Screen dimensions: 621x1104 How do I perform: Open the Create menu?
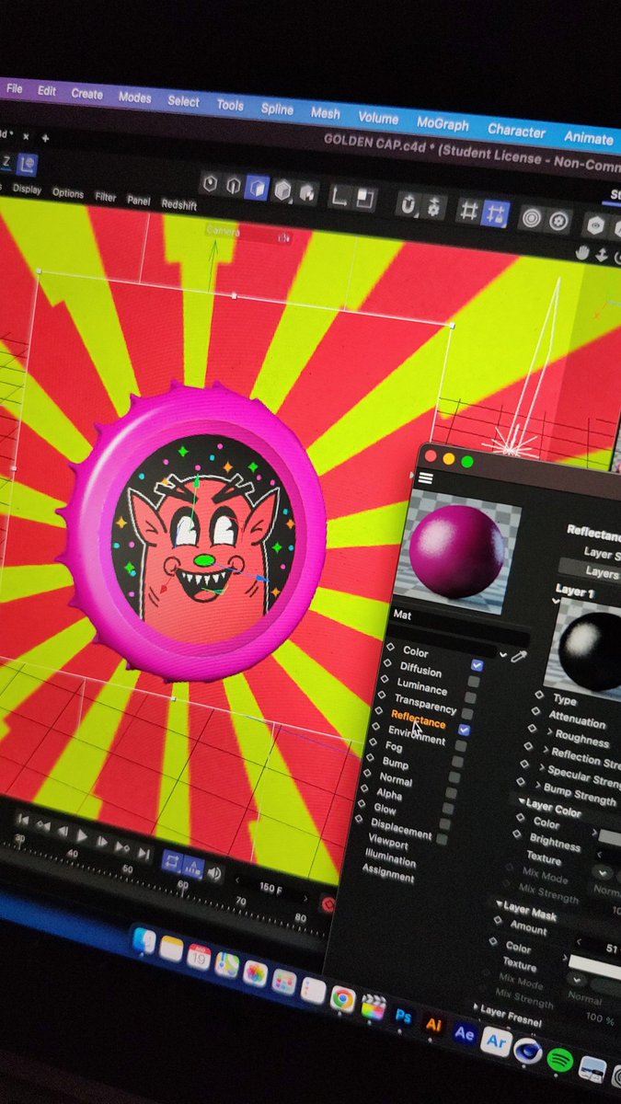87,94
